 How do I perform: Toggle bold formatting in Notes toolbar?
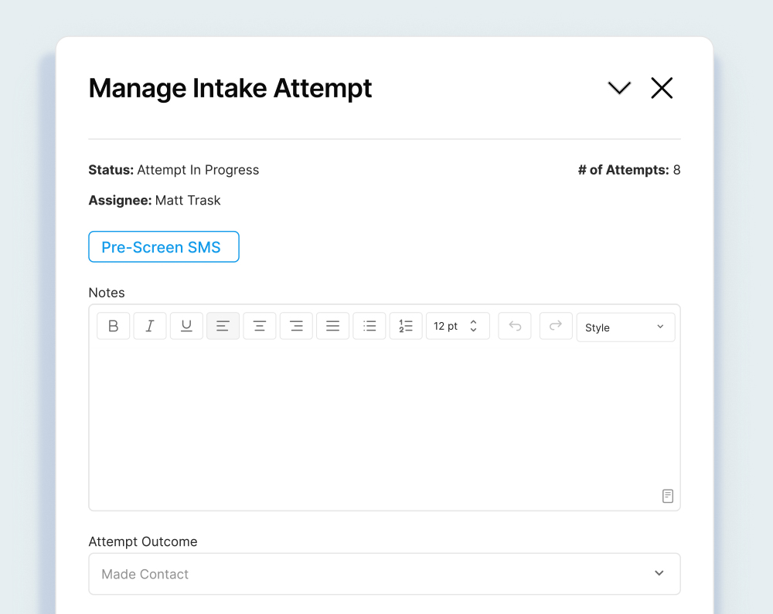[x=113, y=326]
